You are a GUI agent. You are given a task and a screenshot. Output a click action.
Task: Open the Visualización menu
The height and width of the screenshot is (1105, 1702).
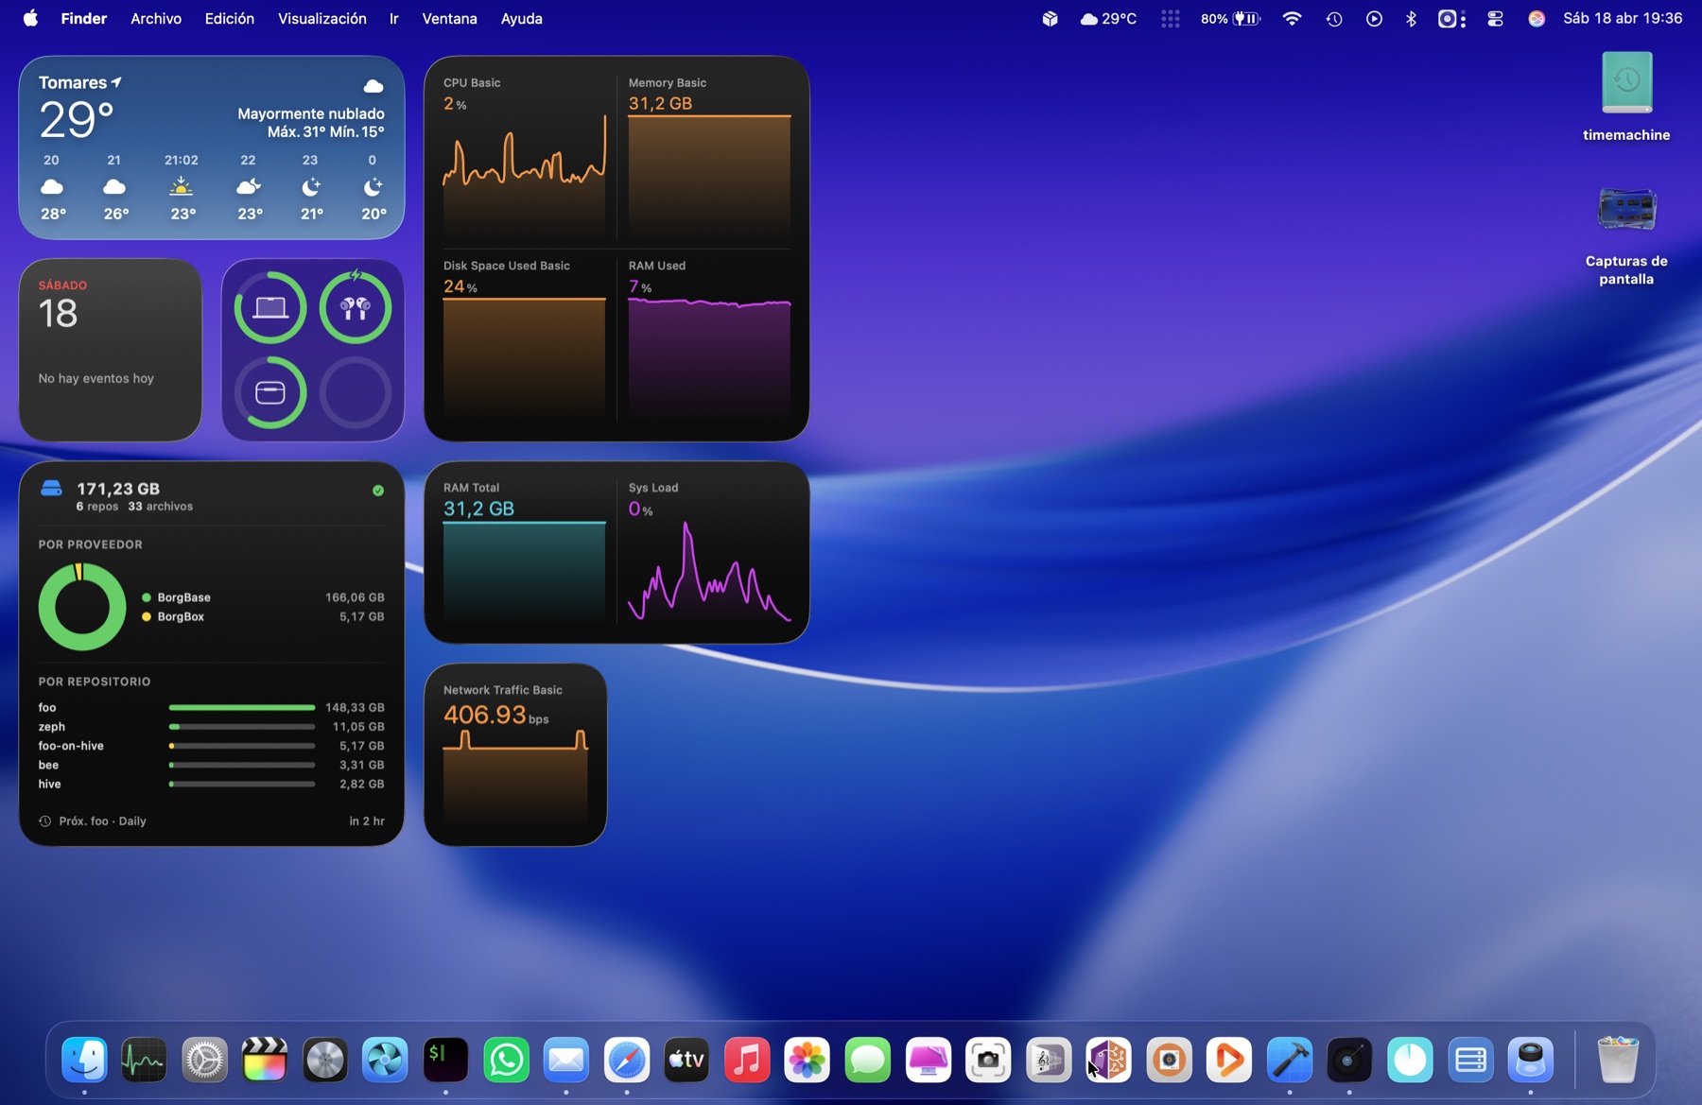click(x=321, y=18)
